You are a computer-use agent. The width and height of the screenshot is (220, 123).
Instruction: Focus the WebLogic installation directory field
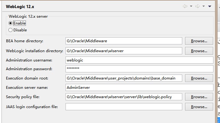click(x=124, y=51)
